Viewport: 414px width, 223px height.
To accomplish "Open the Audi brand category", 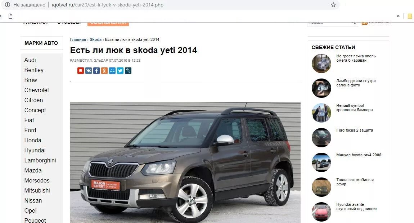I will point(30,60).
